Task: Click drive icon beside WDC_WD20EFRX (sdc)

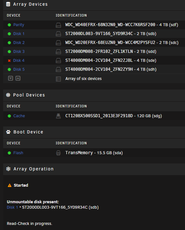Action: click(x=58, y=43)
